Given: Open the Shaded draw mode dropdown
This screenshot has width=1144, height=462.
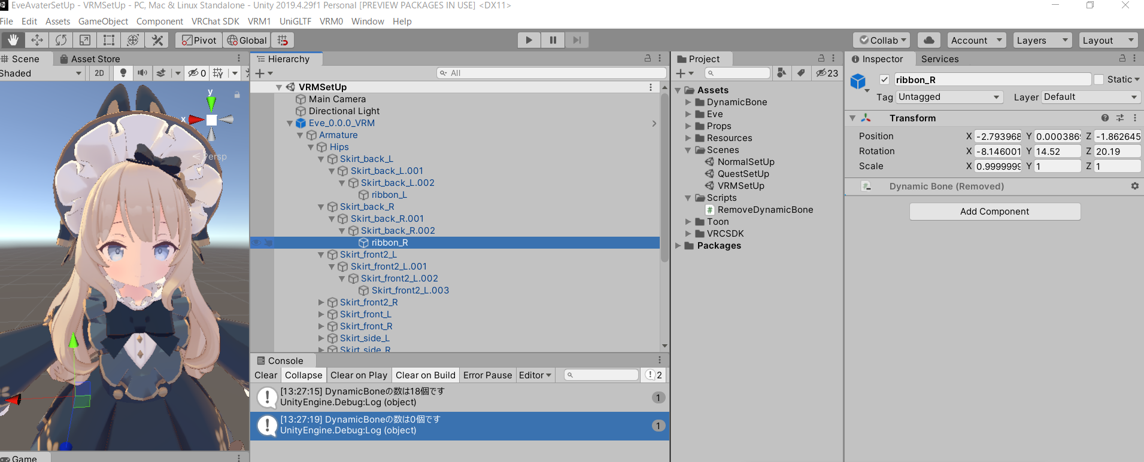Looking at the screenshot, I should tap(41, 73).
